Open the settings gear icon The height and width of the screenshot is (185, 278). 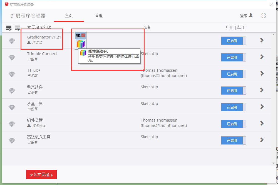264,16
